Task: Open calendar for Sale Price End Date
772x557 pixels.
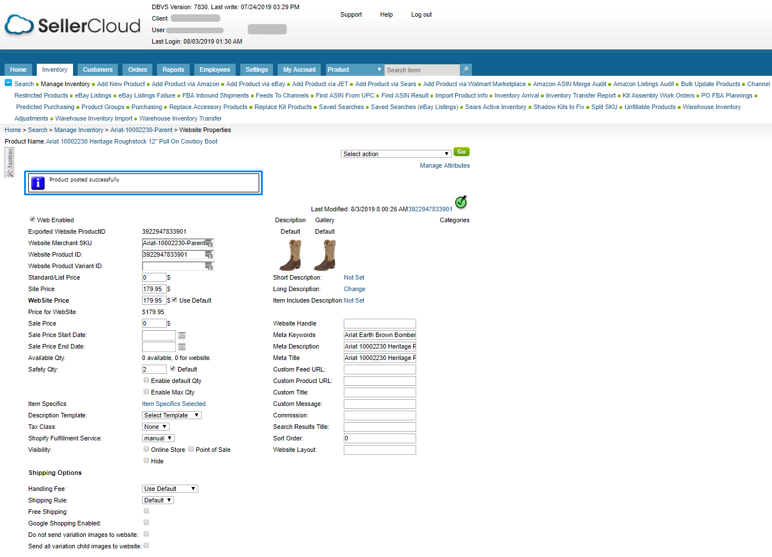Action: coord(182,347)
